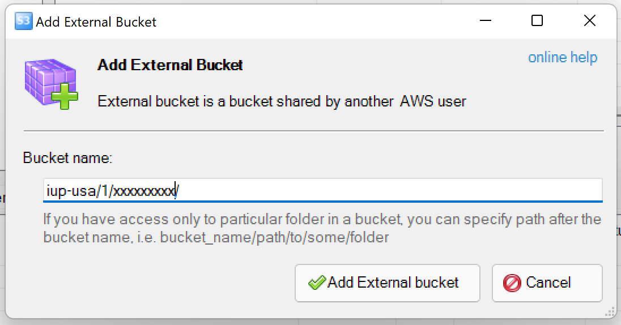Click the purple bucket icon with green plus

coord(50,84)
